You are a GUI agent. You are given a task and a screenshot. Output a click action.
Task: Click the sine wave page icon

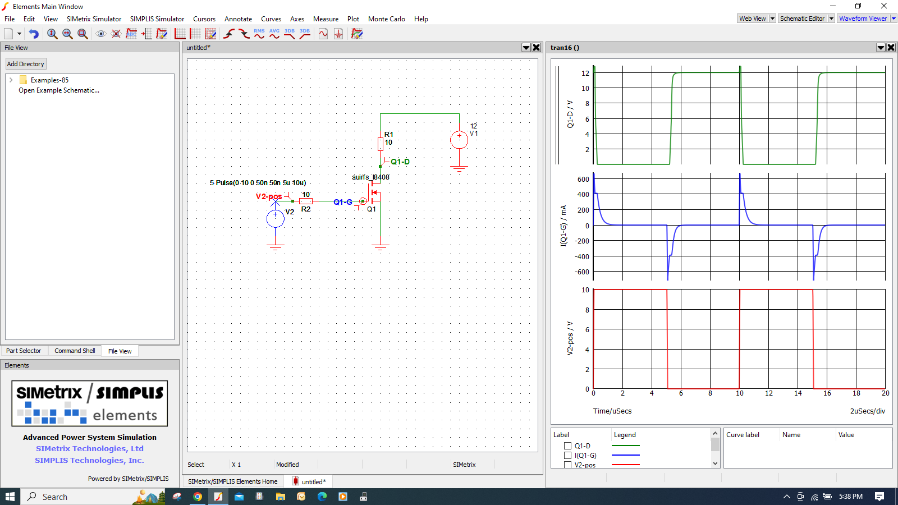323,34
